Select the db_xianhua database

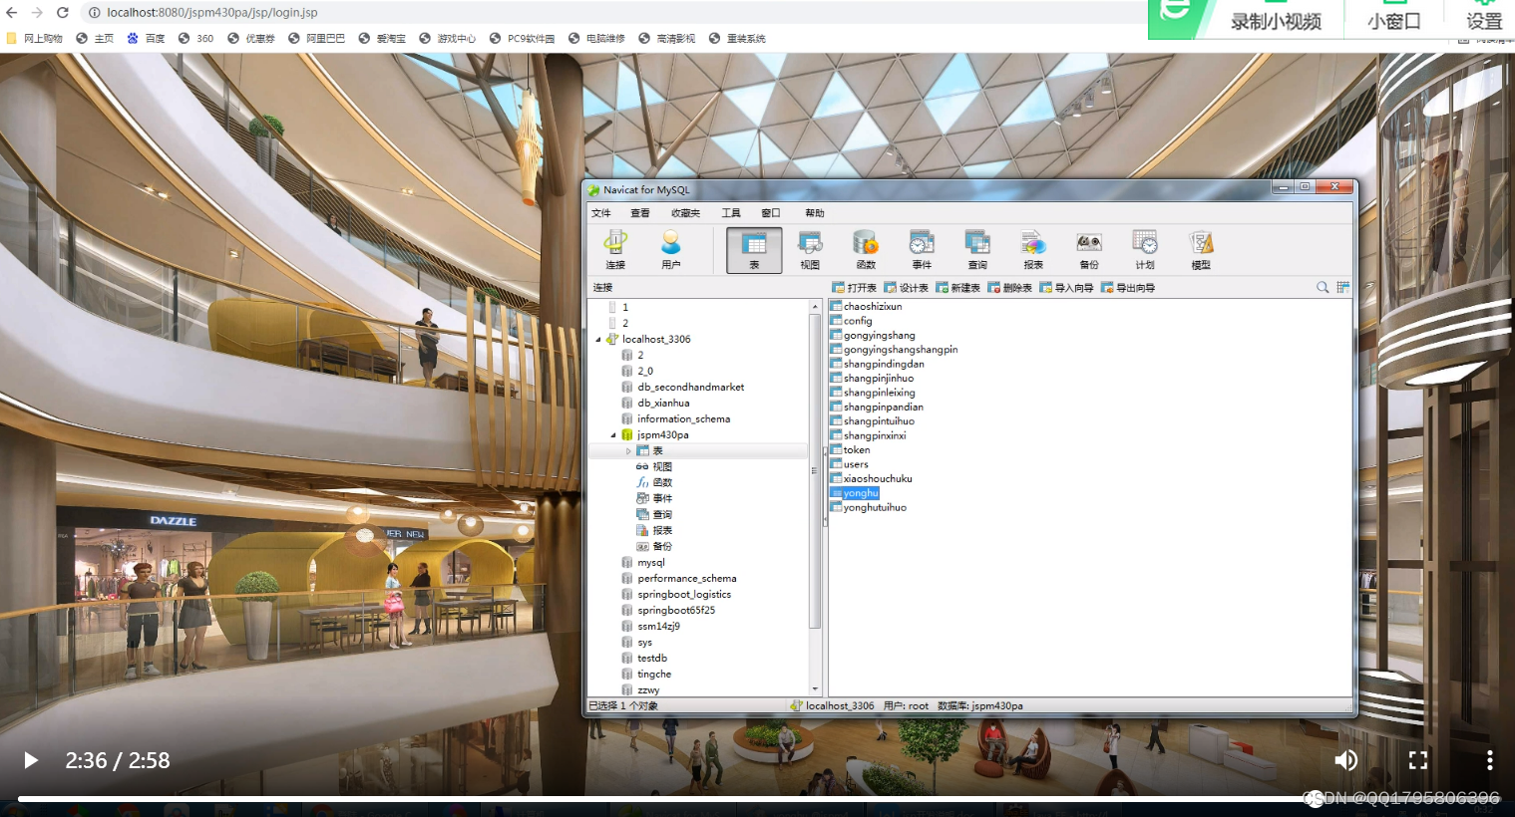[x=663, y=404]
